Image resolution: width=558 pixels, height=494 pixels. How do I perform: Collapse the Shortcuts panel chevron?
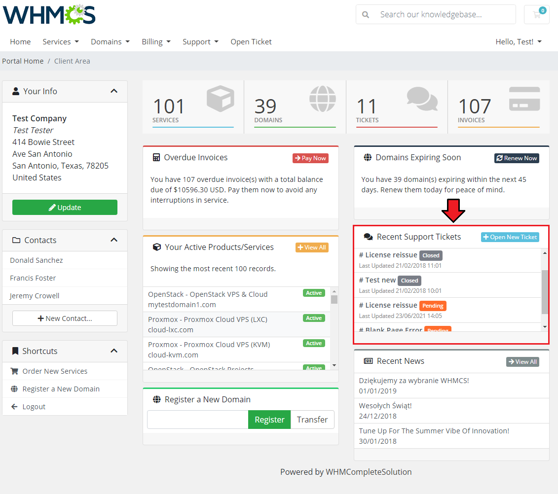tap(114, 351)
